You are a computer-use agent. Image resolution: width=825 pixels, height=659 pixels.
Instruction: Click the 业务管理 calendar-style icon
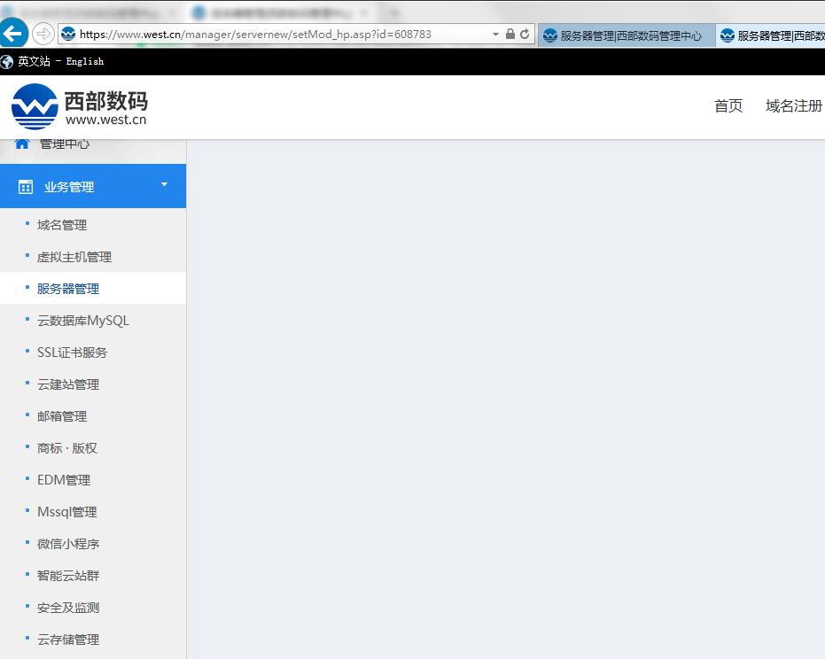coord(26,187)
